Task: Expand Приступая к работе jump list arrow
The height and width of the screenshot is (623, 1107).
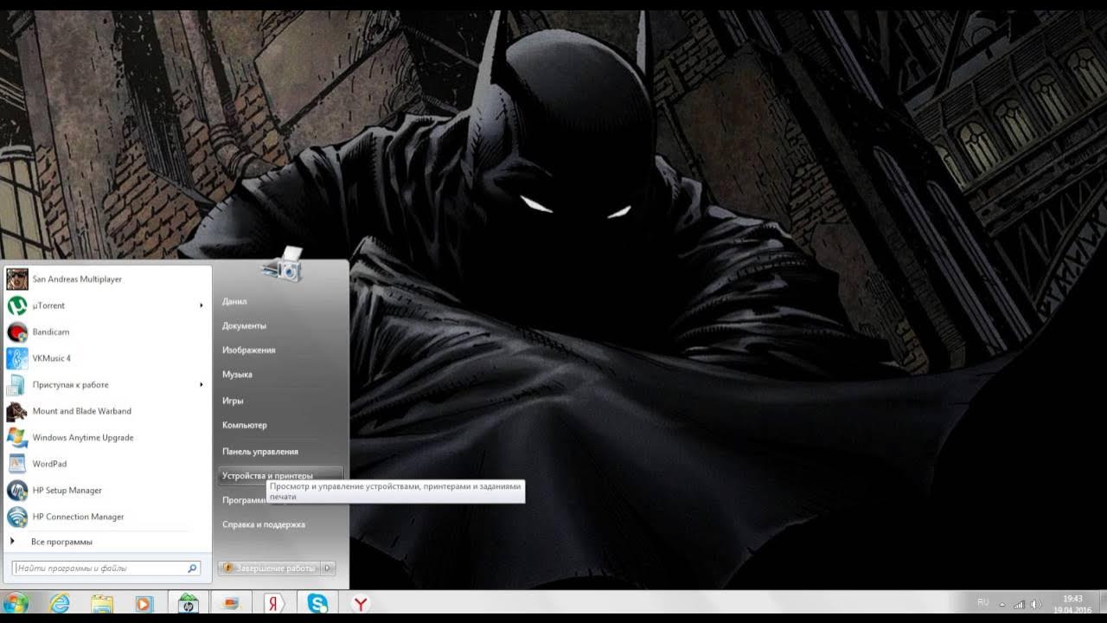Action: pos(202,385)
